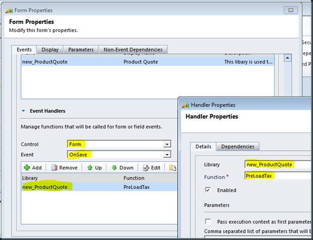
Task: Click the Add handler button
Action: [x=32, y=168]
